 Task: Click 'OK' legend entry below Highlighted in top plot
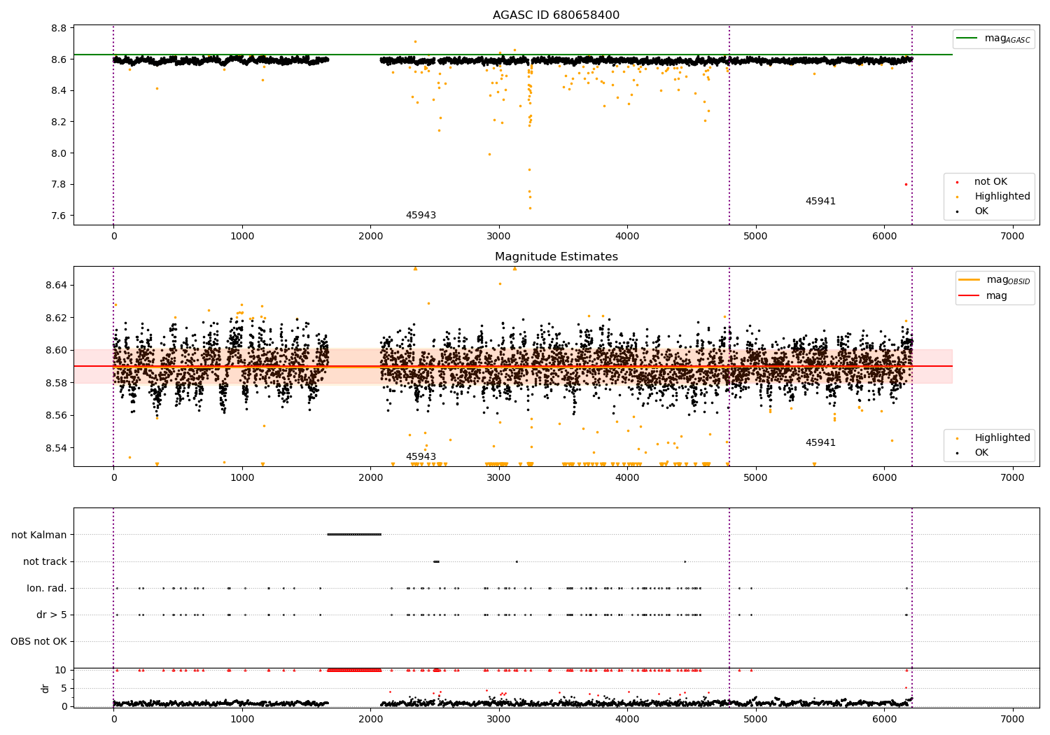point(981,211)
